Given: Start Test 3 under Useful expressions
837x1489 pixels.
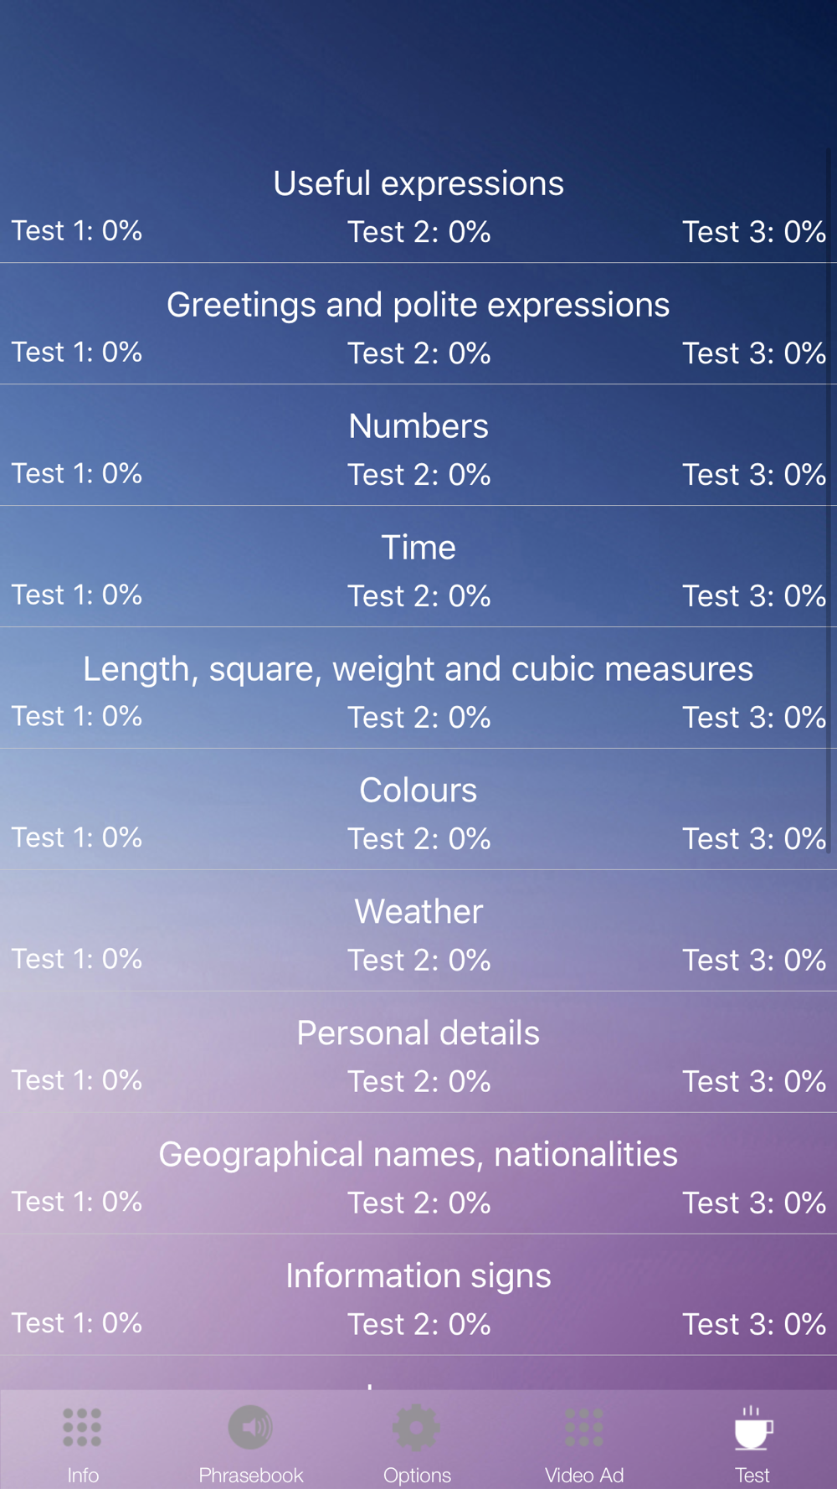Looking at the screenshot, I should [x=753, y=232].
